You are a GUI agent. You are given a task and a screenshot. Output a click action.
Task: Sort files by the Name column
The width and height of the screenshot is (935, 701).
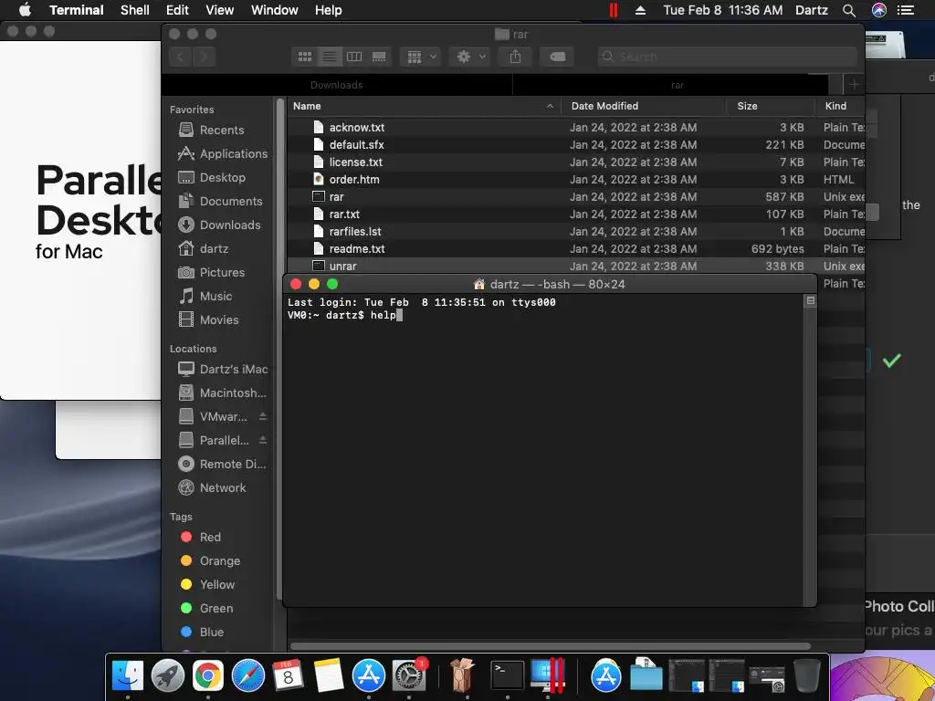tap(424, 106)
